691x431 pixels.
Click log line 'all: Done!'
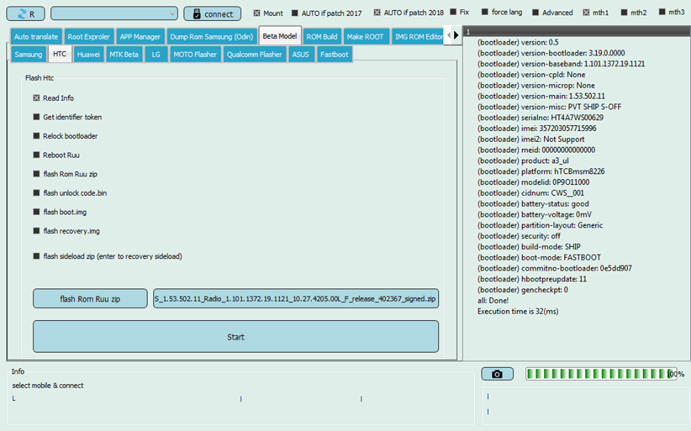492,301
